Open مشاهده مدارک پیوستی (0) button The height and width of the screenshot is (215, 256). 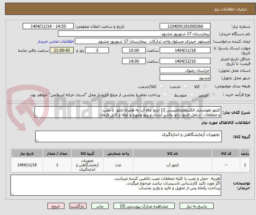pos(144,206)
